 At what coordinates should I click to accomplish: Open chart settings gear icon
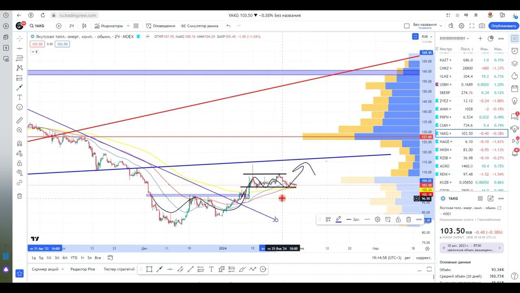461,26
